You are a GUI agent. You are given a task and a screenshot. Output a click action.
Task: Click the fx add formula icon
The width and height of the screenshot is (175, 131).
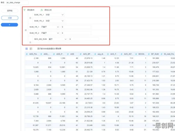click(x=42, y=10)
